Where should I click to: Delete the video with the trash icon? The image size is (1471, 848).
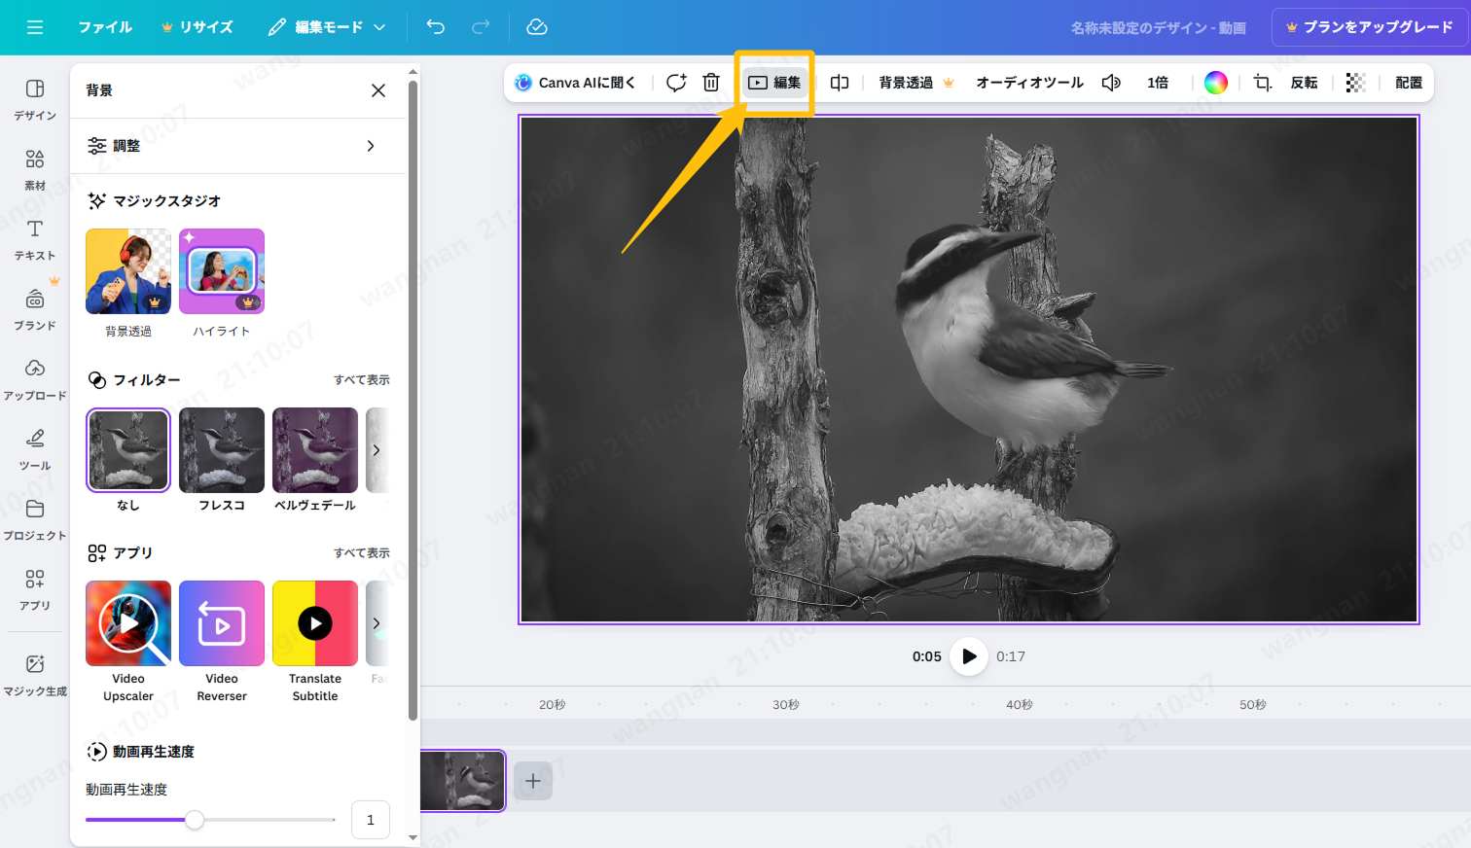point(711,83)
